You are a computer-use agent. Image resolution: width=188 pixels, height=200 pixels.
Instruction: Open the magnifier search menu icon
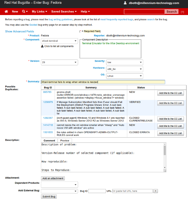pos(25,12)
